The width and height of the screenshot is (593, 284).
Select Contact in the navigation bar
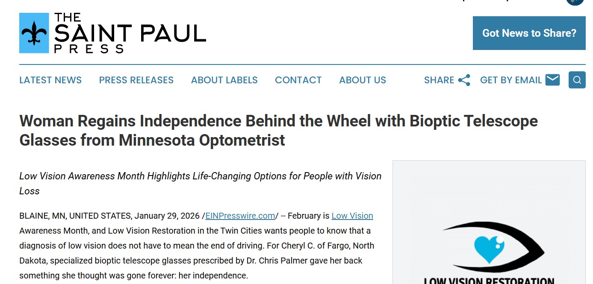(x=298, y=80)
